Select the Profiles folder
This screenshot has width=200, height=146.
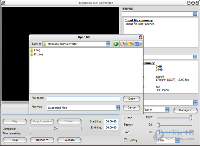click(x=37, y=54)
